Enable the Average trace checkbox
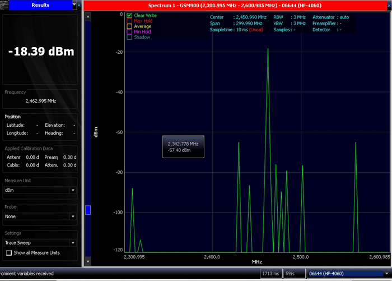Image resolution: width=392 pixels, height=281 pixels. pos(129,26)
